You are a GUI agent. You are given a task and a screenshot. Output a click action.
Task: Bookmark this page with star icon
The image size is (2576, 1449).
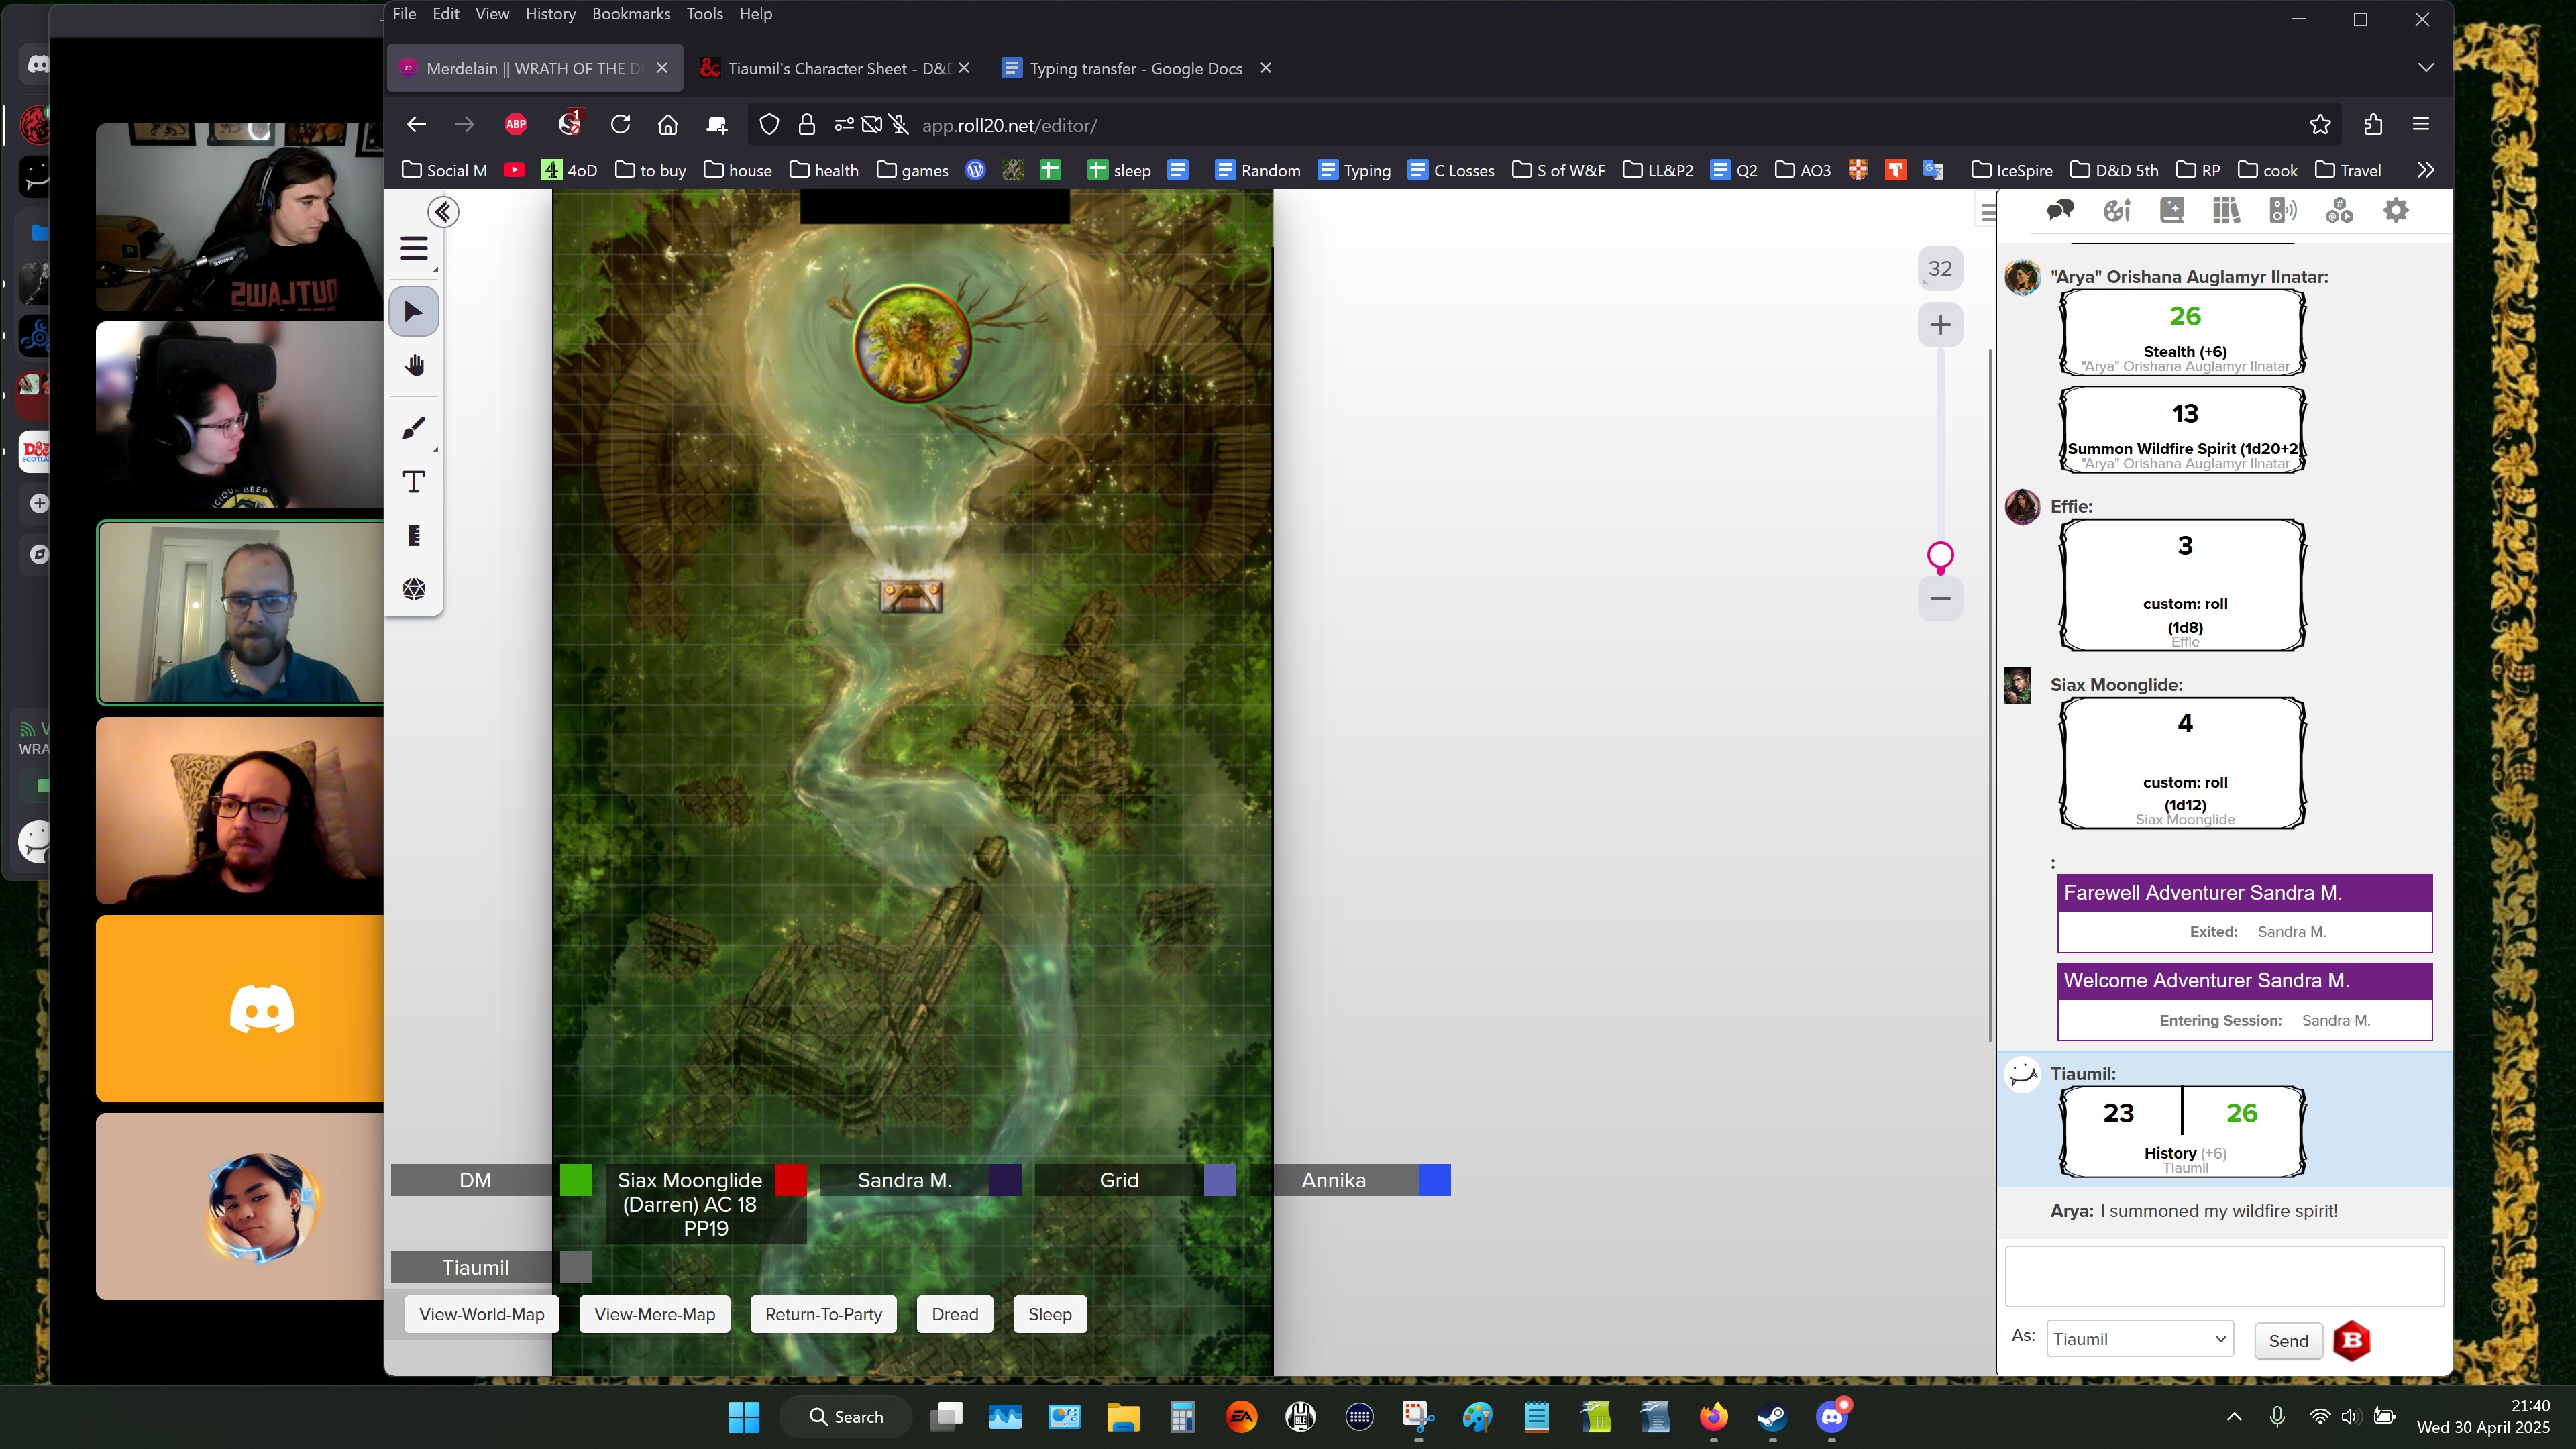(2320, 125)
